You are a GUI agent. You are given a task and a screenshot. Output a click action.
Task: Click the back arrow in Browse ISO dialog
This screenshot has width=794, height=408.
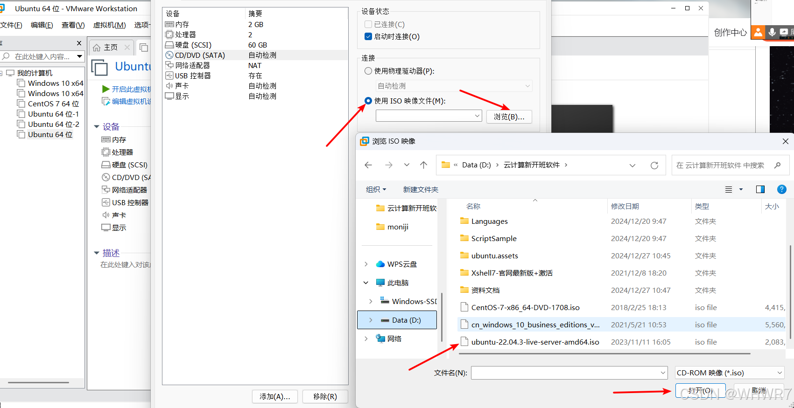pyautogui.click(x=368, y=165)
